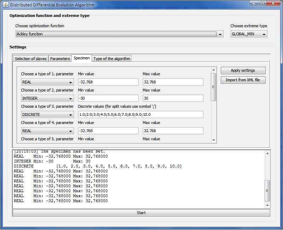The image size is (283, 230).
Task: Select the Specimen tab
Action: tap(82, 58)
